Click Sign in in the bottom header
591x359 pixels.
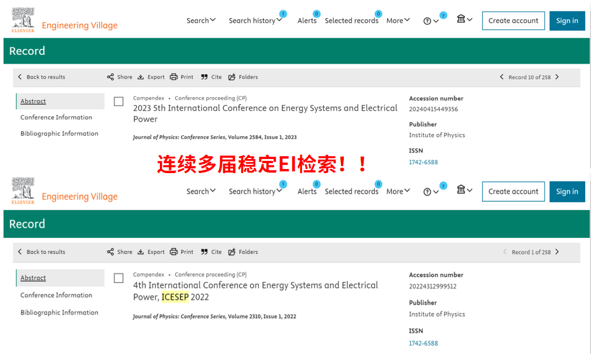pos(567,192)
